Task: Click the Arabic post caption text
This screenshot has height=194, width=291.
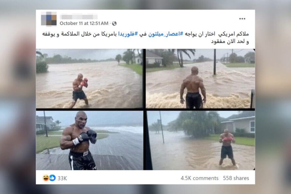Action: coord(145,37)
